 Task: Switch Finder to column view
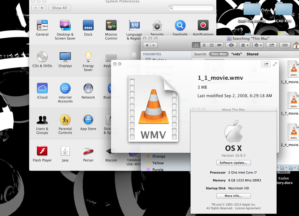point(212,45)
